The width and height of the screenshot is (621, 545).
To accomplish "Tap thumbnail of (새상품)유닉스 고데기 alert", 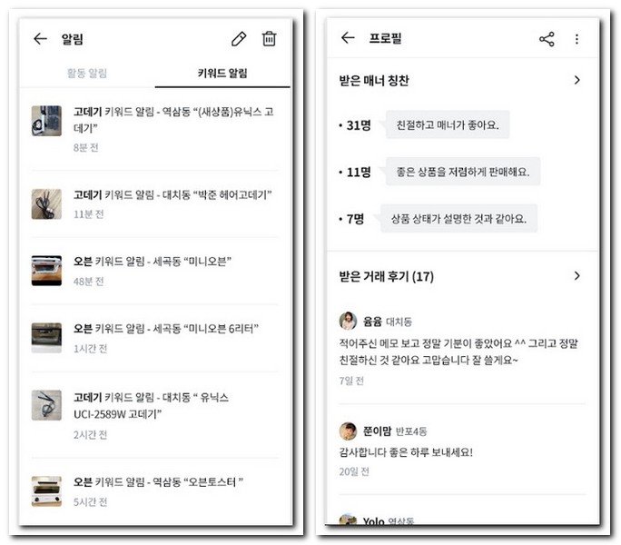I will tap(46, 121).
